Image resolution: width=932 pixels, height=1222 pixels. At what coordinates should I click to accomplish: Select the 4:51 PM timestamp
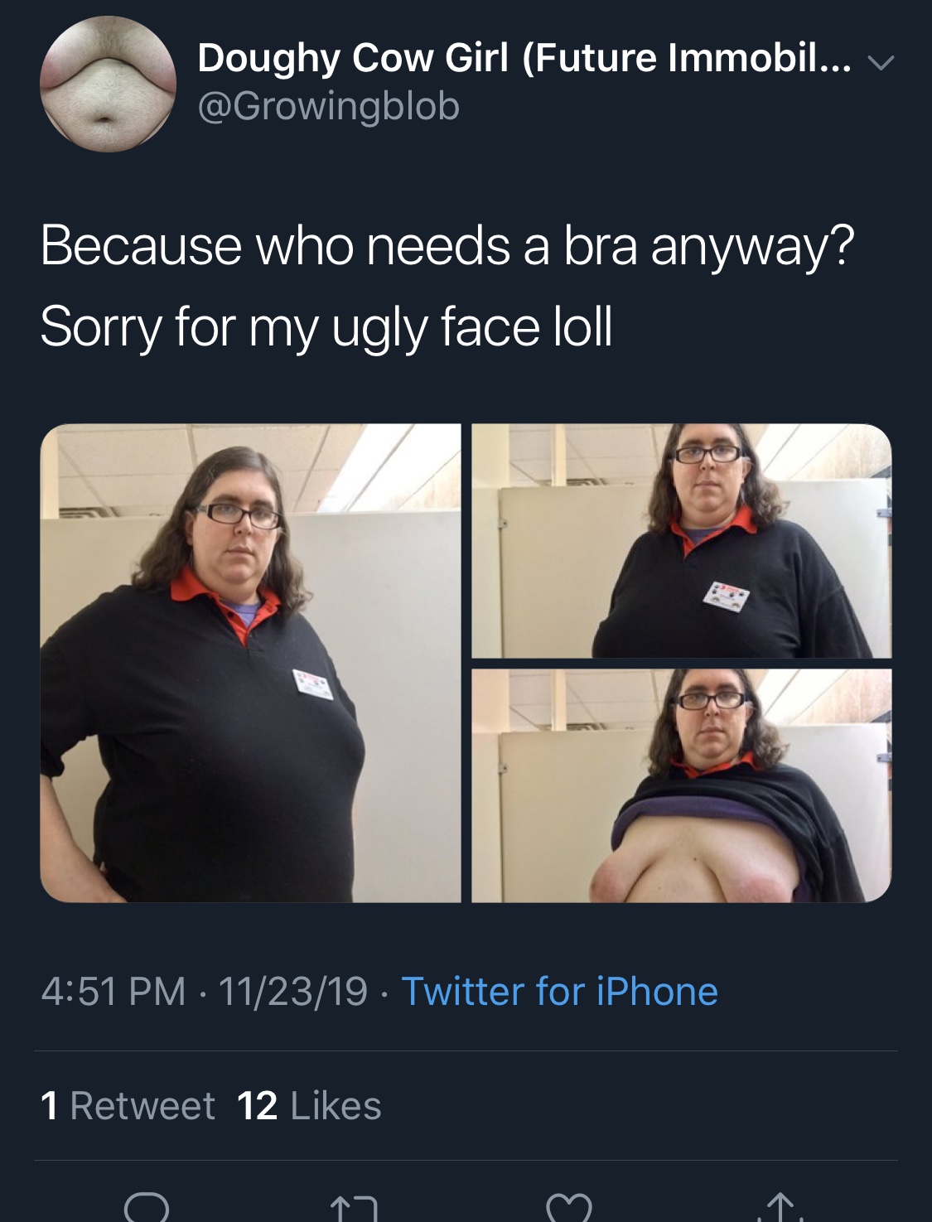click(113, 991)
